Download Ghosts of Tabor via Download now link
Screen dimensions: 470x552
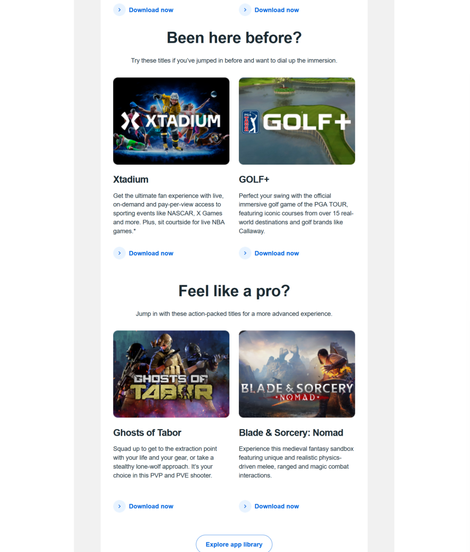pyautogui.click(x=151, y=506)
